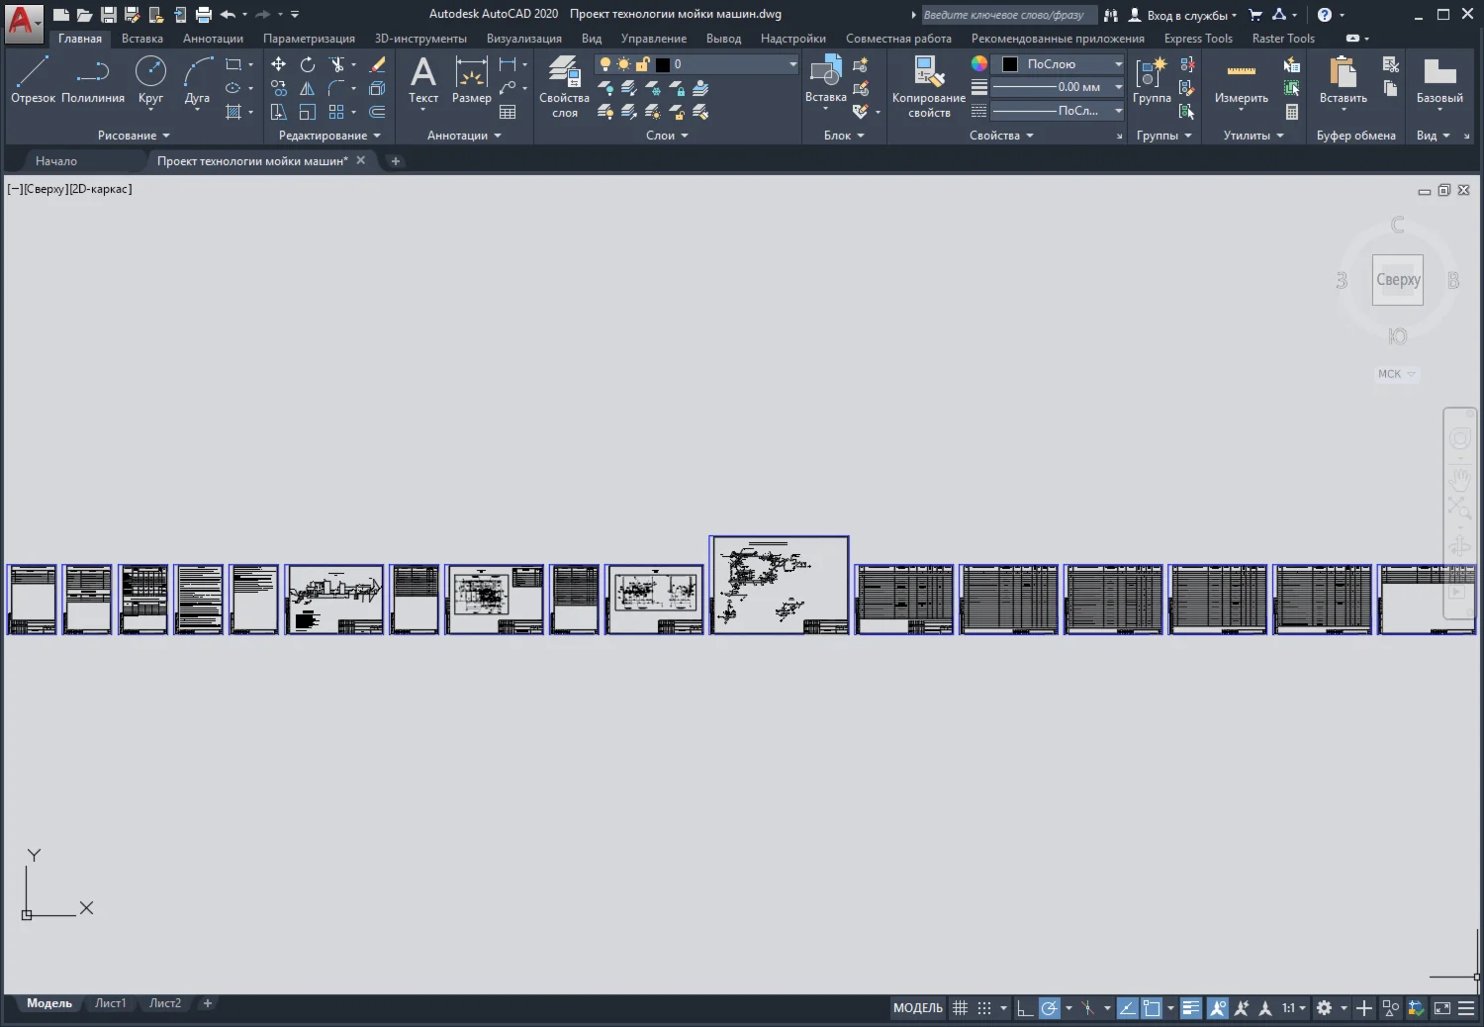Click the Размер dimension tool

472,79
